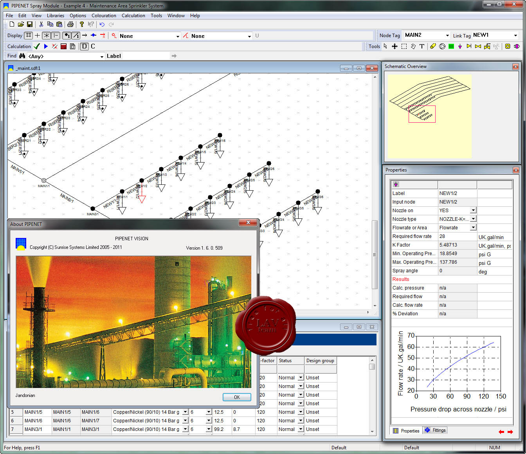Open the output report document icon
The image size is (526, 454).
(x=73, y=46)
